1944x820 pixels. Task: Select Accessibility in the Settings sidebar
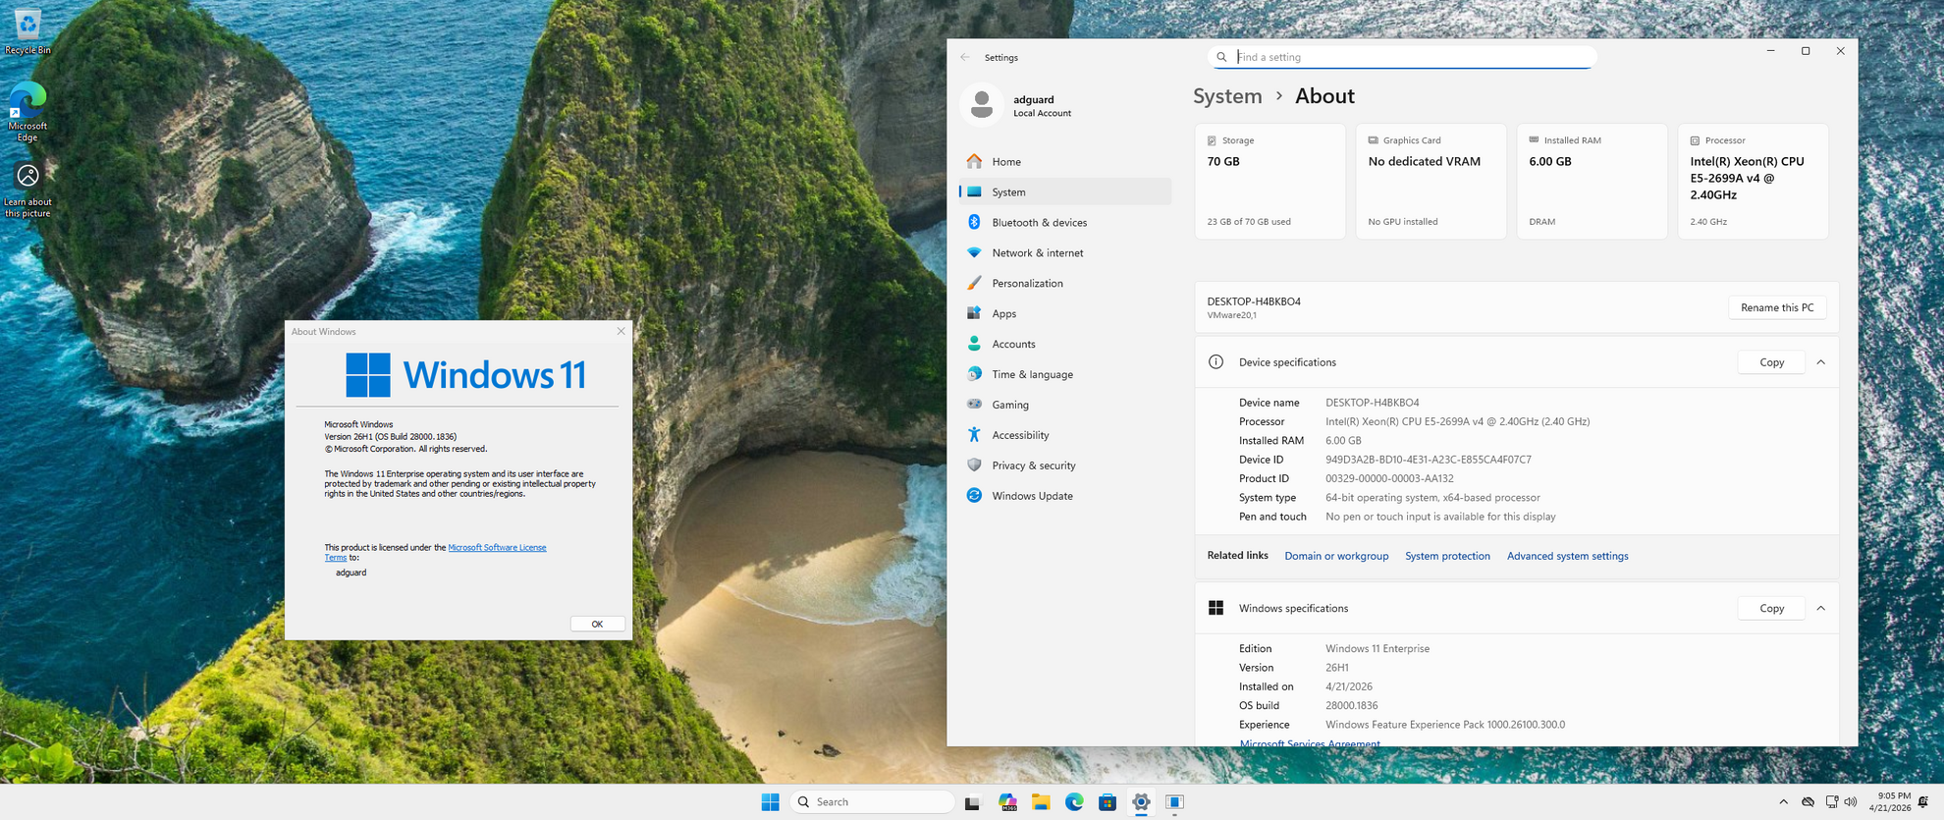[x=1020, y=435]
